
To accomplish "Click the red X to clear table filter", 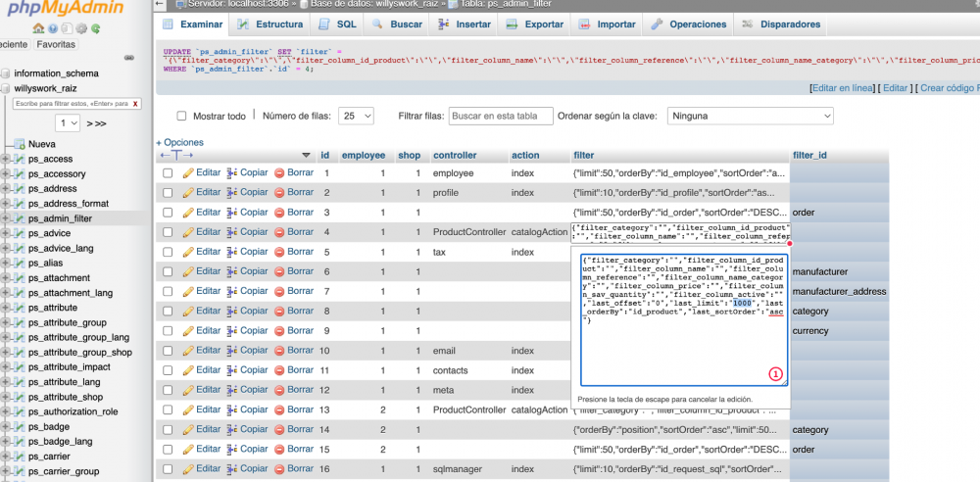I will click(x=135, y=103).
